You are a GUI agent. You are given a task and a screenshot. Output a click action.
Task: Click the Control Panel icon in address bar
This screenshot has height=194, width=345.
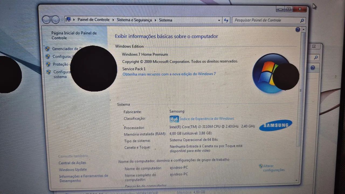click(x=68, y=20)
